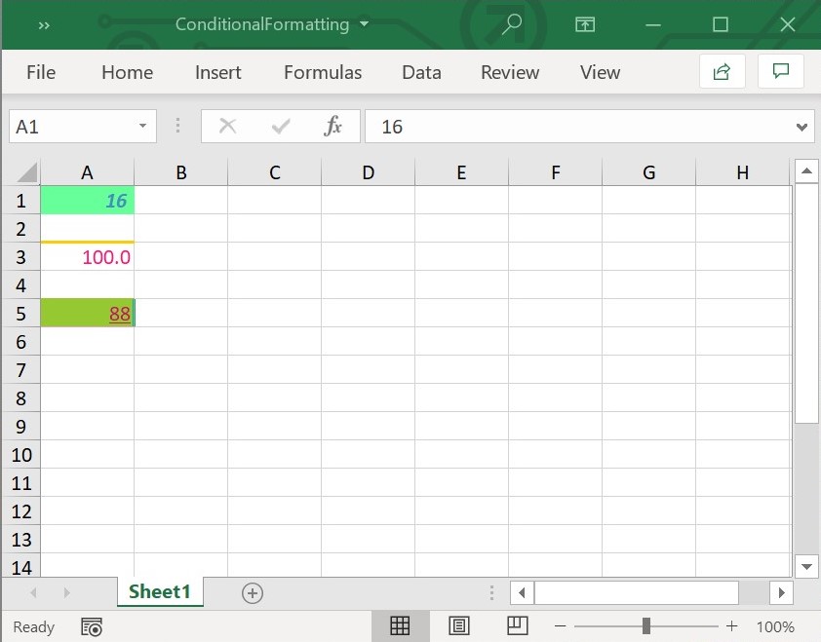Click the Share icon
Image resolution: width=821 pixels, height=642 pixels.
point(722,71)
